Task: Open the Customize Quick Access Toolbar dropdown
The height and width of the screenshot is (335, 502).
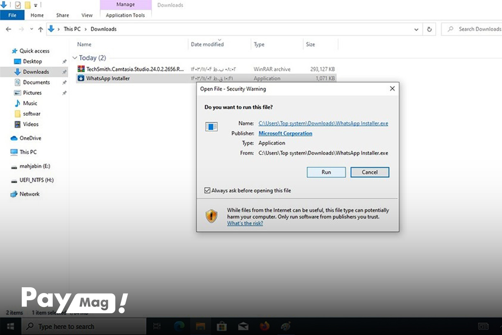Action: coord(36,5)
